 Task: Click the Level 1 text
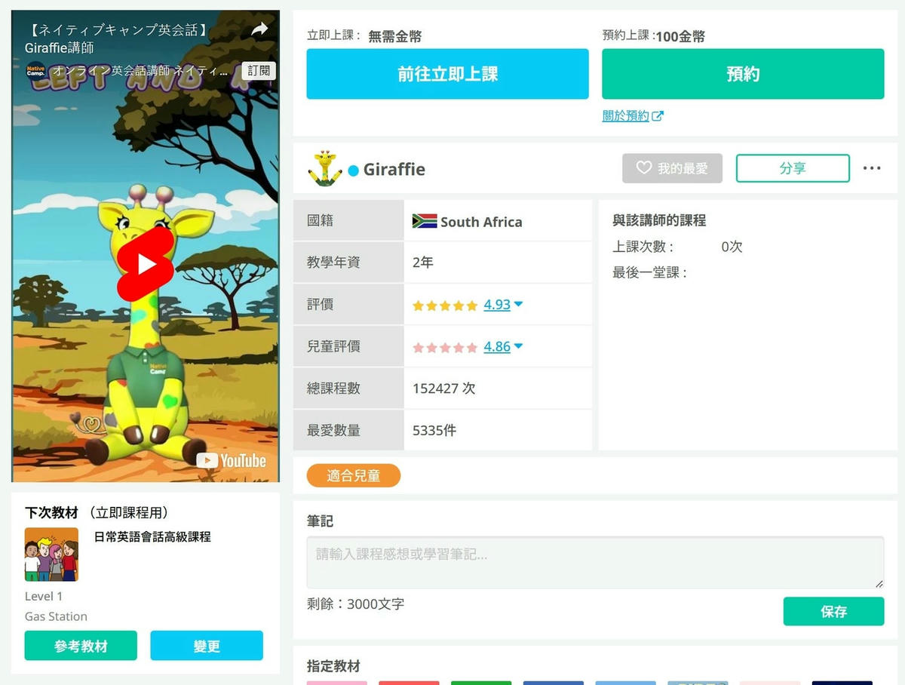44,596
